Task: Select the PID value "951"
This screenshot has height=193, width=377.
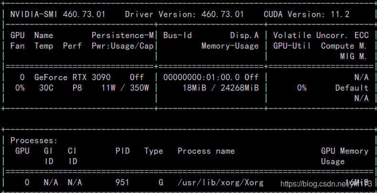Action: [x=122, y=182]
